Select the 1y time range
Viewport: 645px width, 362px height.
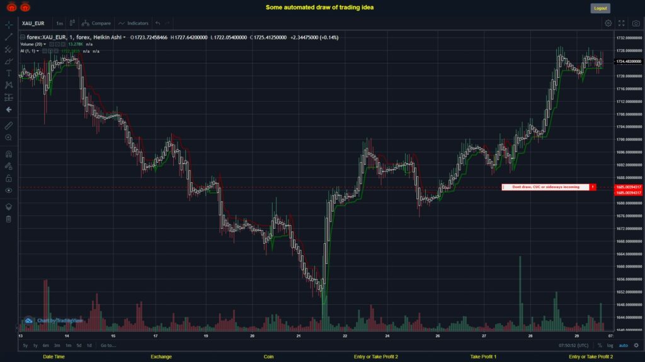35,346
